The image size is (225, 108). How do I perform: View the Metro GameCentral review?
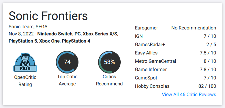pos(175,61)
